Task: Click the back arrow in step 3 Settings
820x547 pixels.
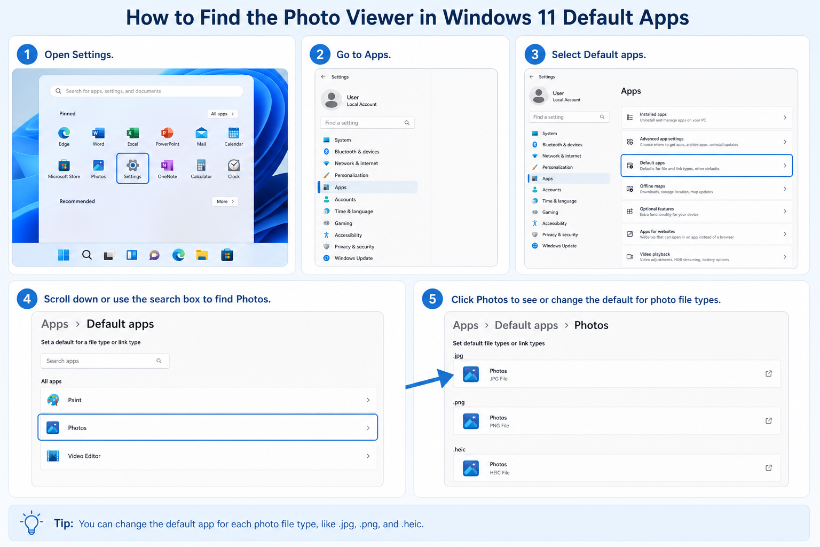Action: (x=532, y=77)
